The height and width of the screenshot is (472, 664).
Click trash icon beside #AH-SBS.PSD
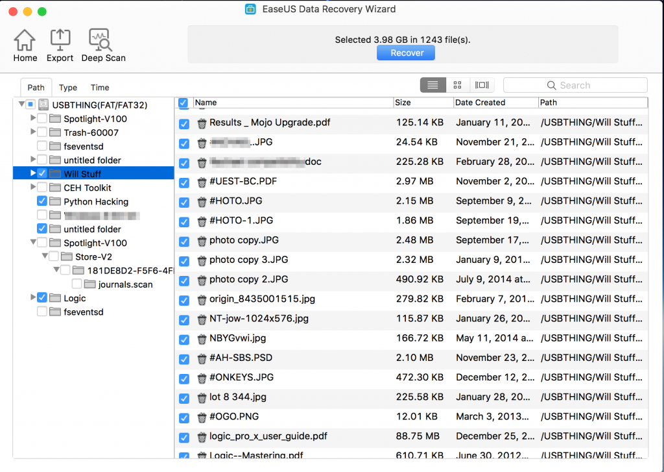click(202, 359)
